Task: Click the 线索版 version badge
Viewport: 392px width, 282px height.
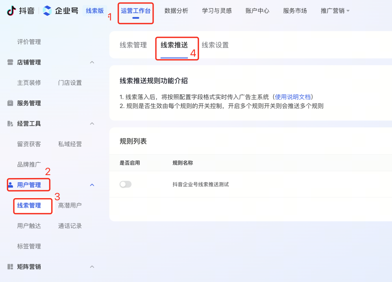Action: 95,11
